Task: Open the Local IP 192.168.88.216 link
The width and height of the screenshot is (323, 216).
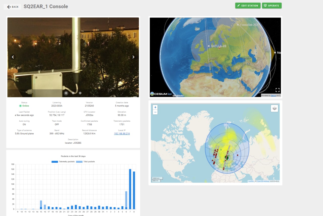Action: [122, 134]
